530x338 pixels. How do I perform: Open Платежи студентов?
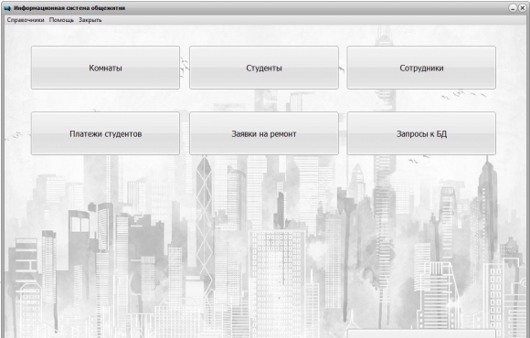coord(105,133)
